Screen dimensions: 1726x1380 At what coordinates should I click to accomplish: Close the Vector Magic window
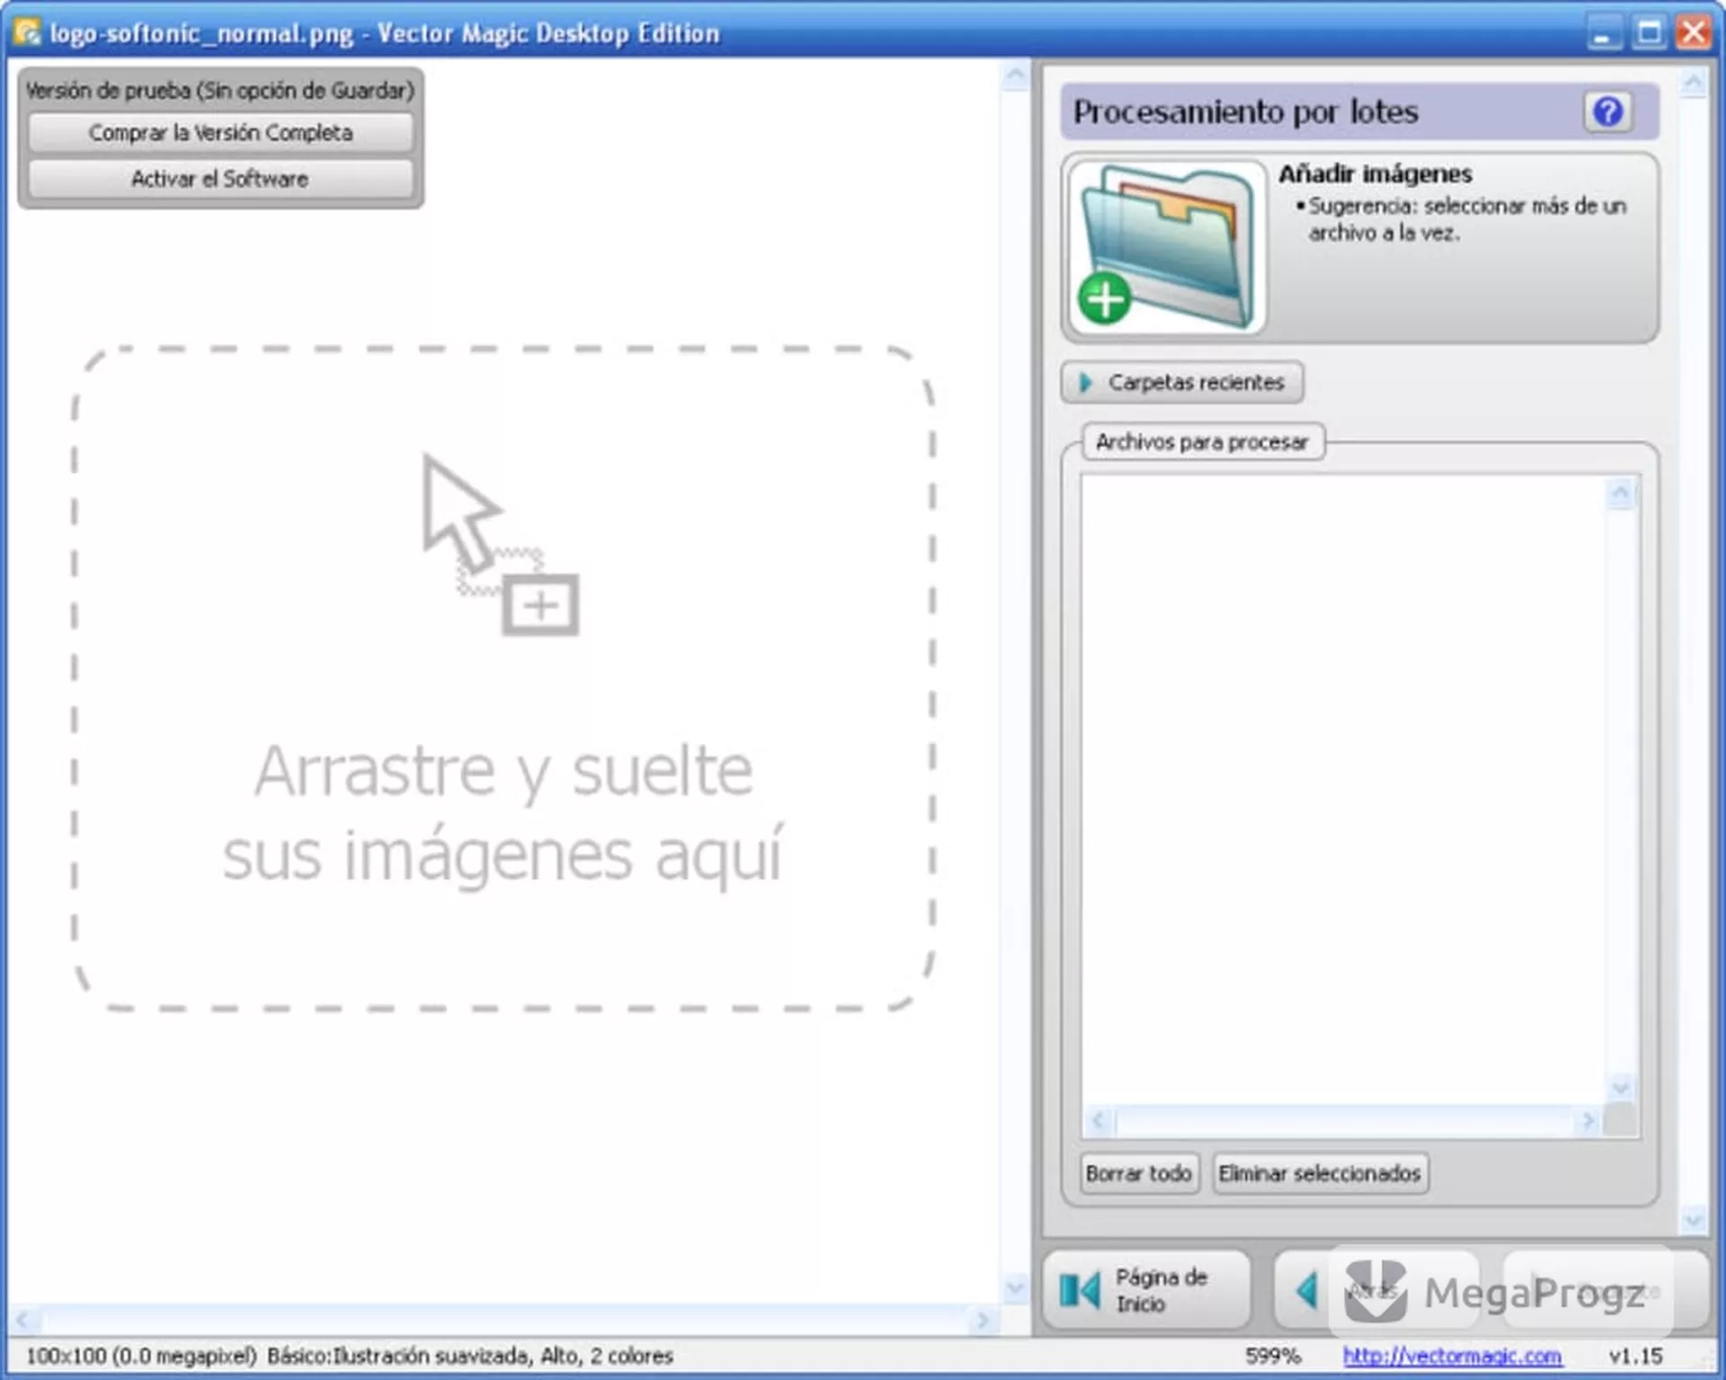1693,33
